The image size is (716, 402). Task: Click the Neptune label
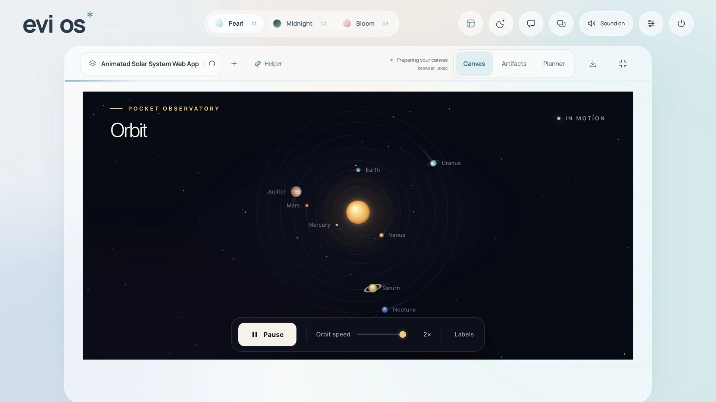click(x=404, y=310)
